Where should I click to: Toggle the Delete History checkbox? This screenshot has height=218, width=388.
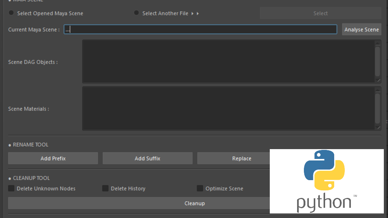click(105, 188)
